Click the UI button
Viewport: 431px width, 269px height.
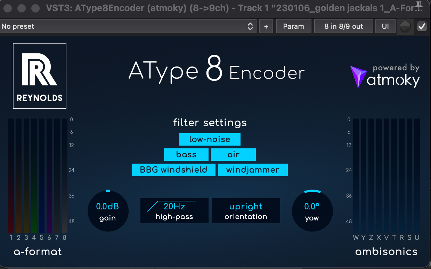(385, 26)
